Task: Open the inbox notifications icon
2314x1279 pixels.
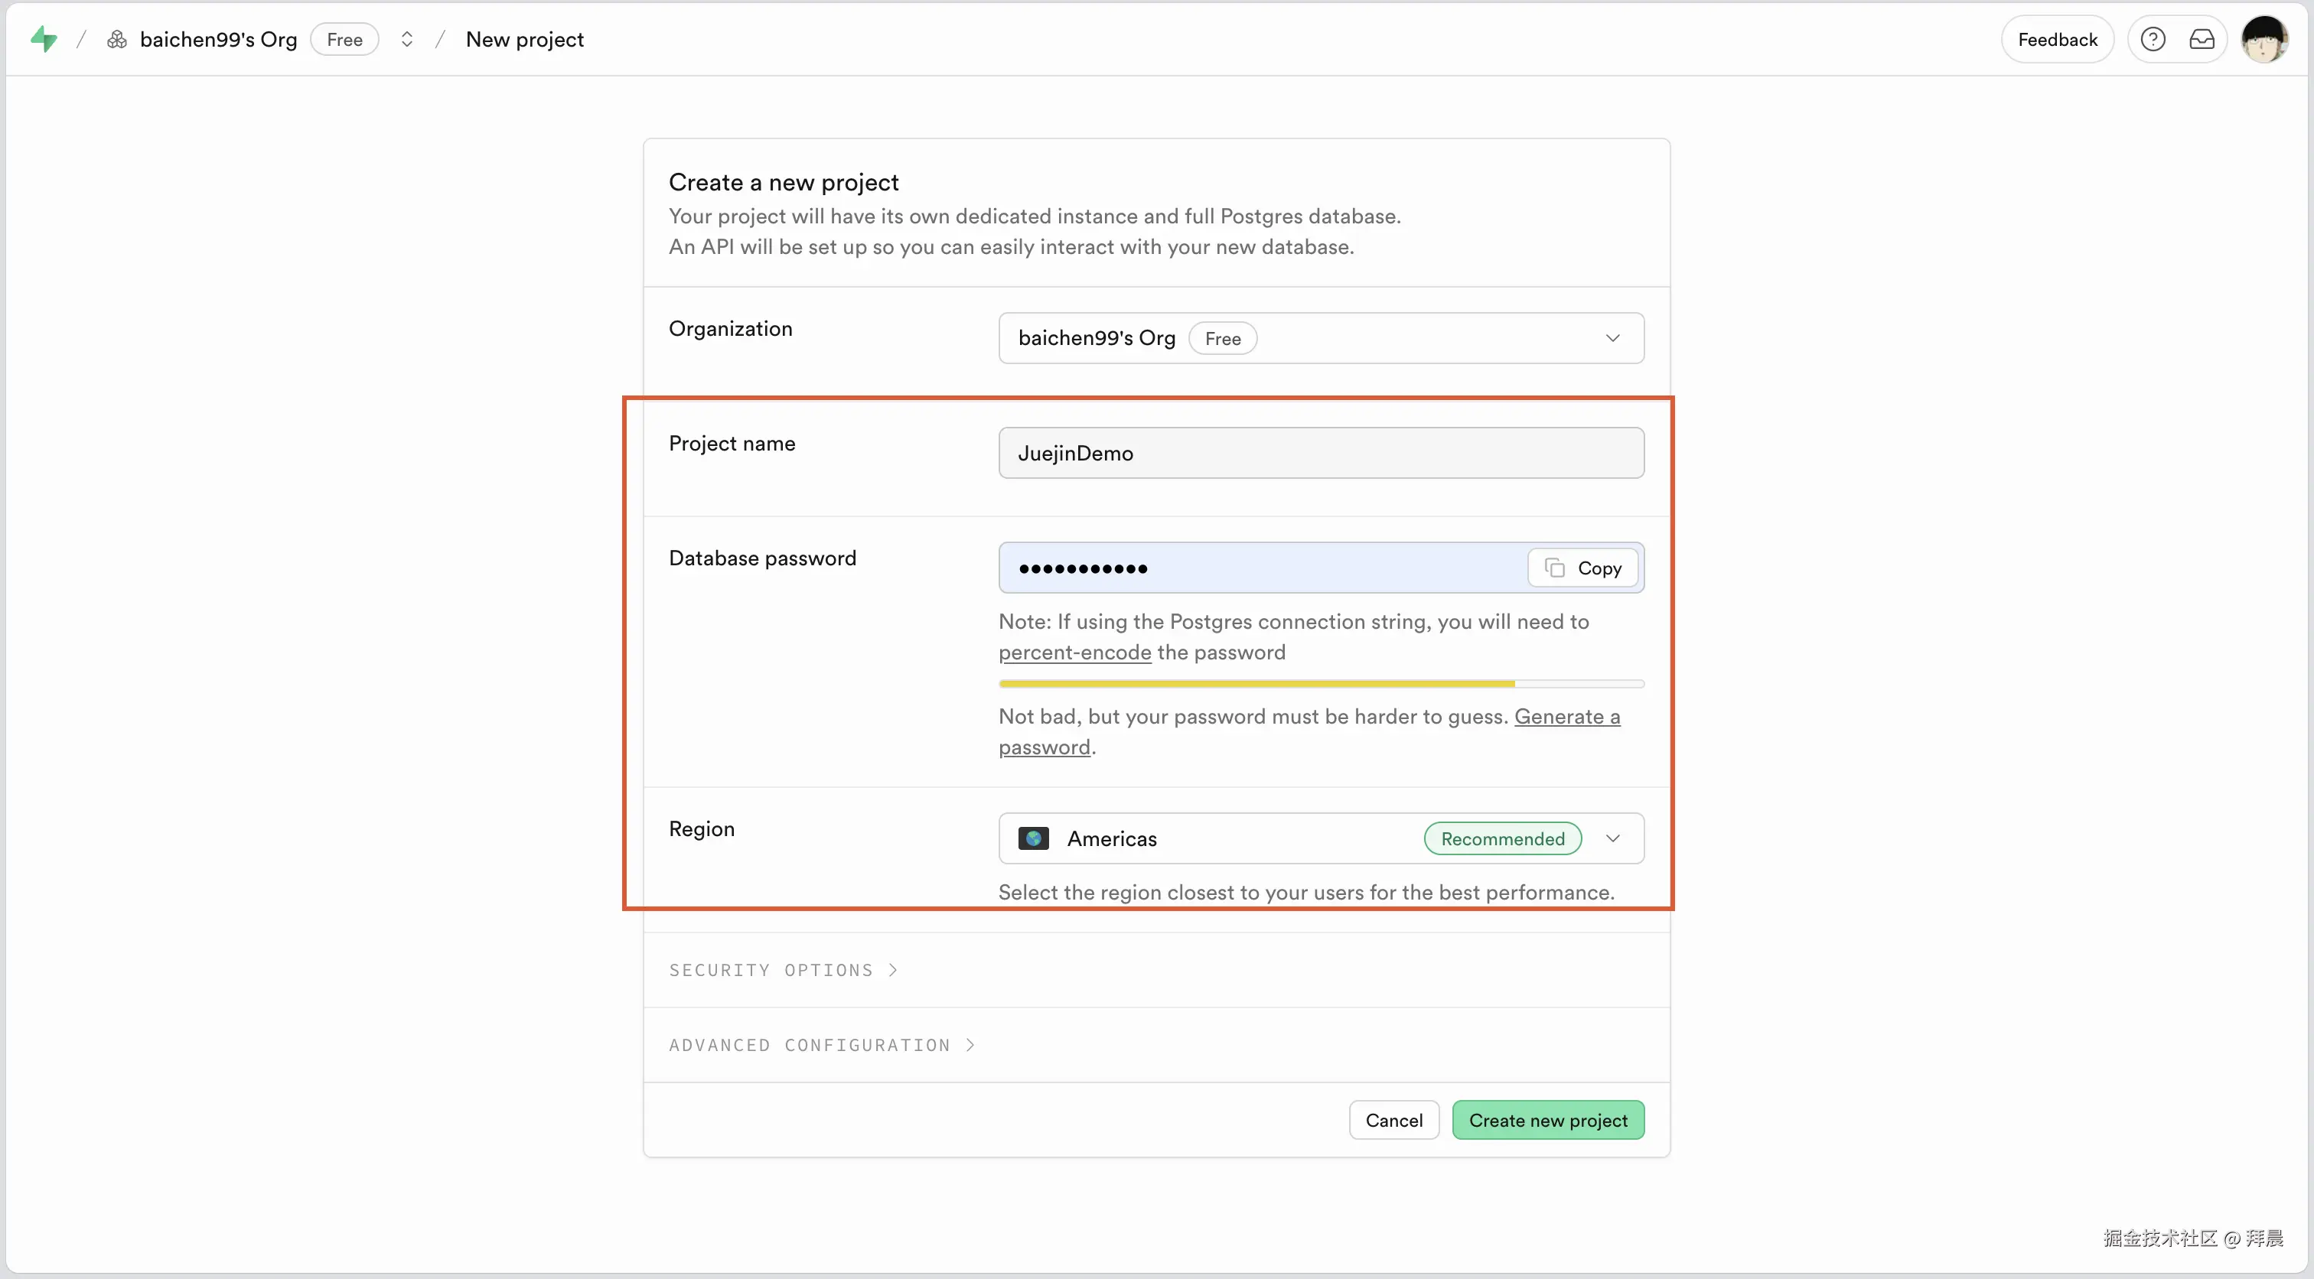Action: tap(2201, 38)
